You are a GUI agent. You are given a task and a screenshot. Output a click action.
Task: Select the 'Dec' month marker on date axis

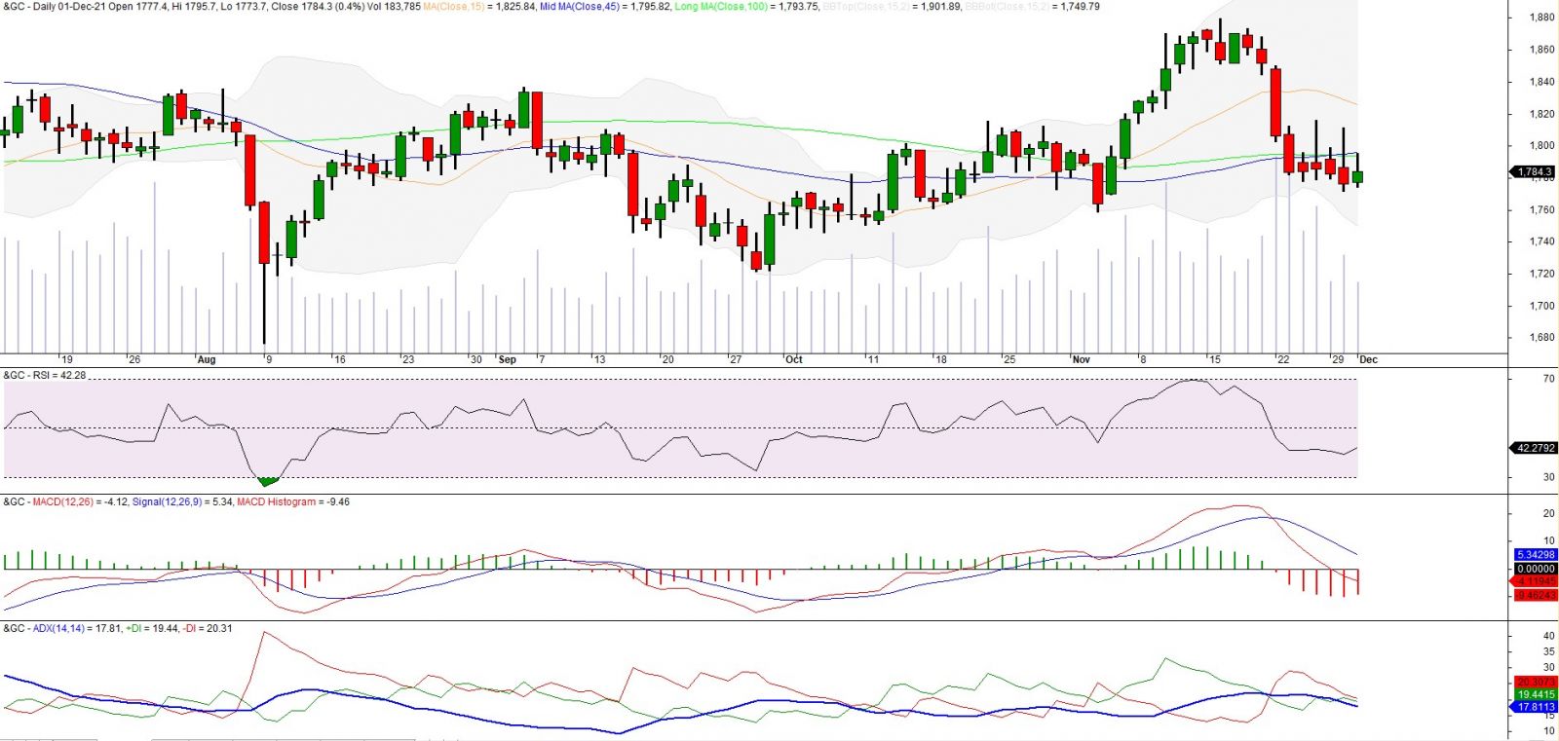[x=1369, y=359]
